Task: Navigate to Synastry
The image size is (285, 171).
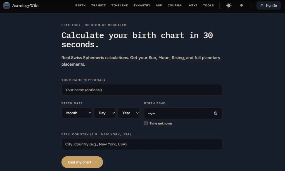Action: pyautogui.click(x=142, y=6)
